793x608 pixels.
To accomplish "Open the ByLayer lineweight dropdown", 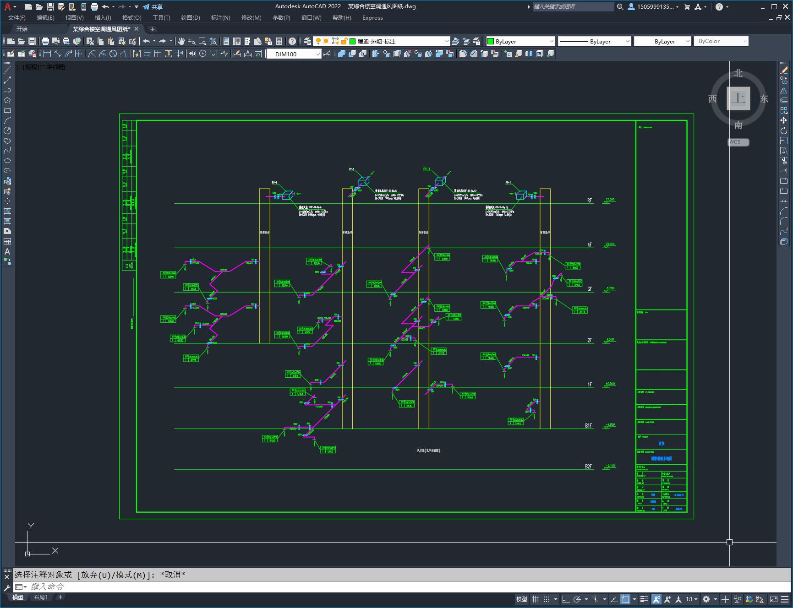I will (662, 41).
